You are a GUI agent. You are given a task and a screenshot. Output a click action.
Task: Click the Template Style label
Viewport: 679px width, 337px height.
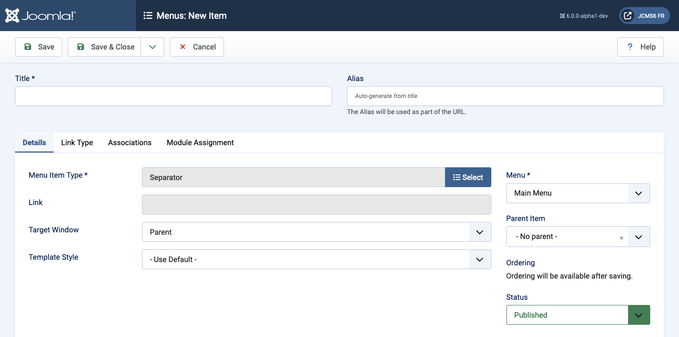(x=53, y=257)
